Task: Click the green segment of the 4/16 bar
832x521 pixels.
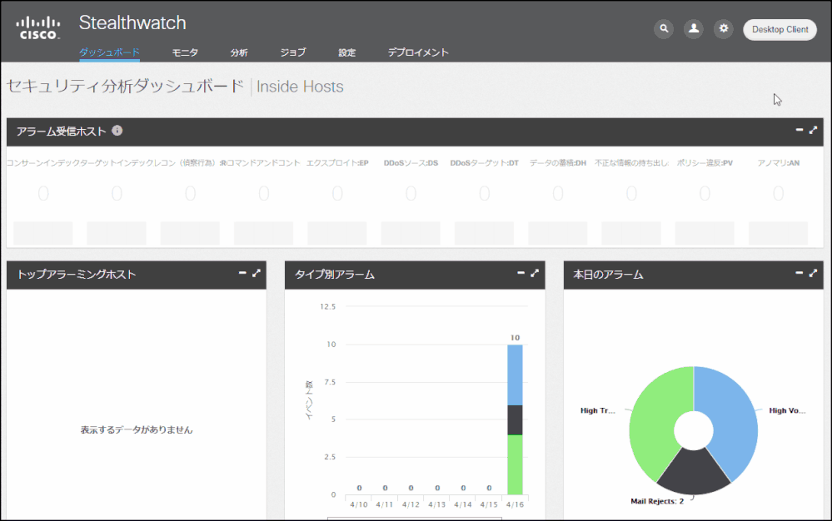Action: [x=515, y=464]
